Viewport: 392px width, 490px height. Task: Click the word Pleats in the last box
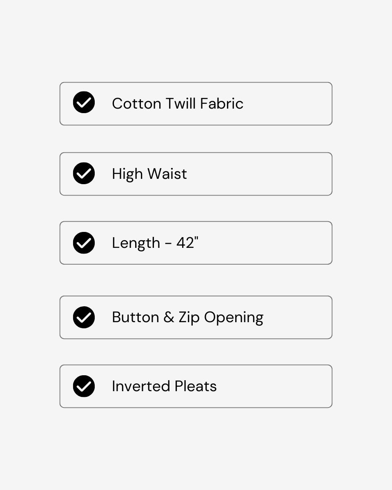(x=196, y=386)
